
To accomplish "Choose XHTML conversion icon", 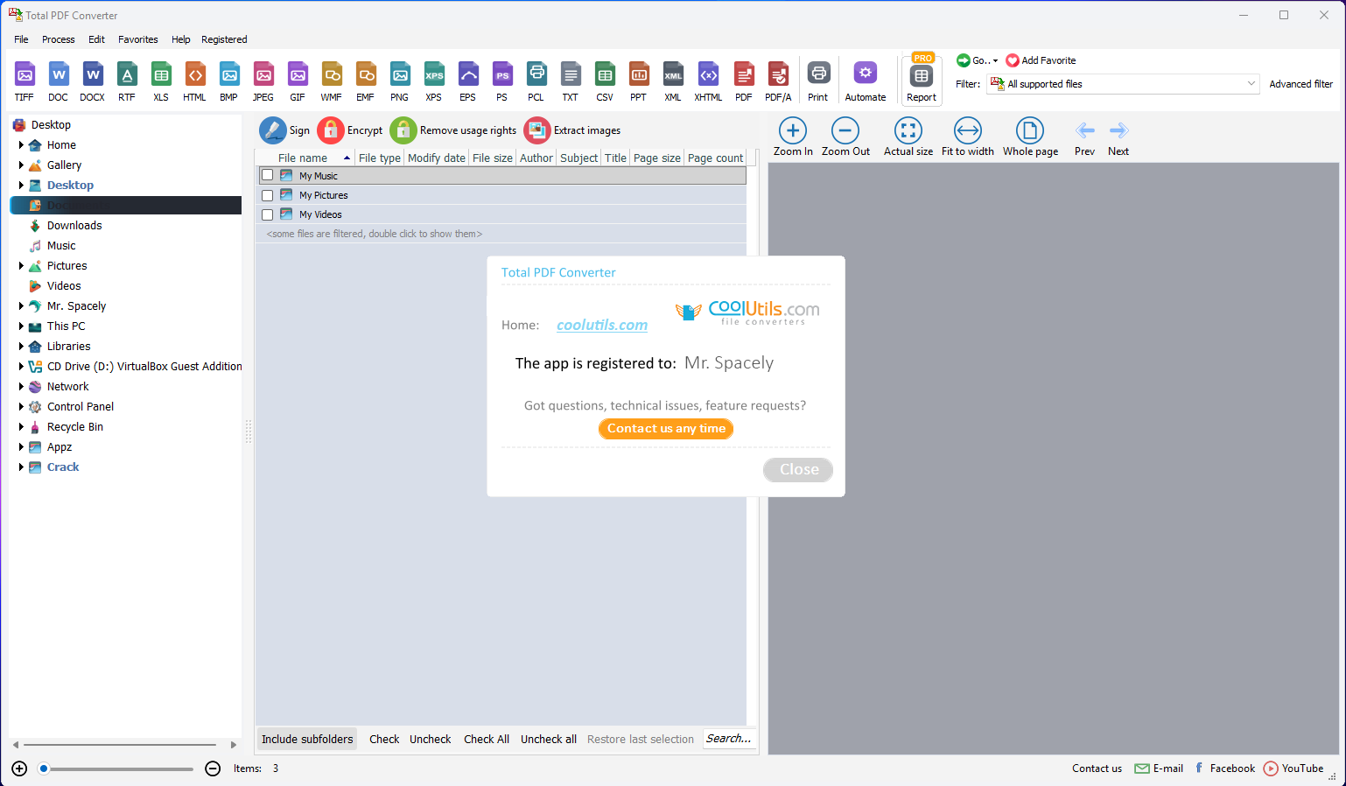I will click(708, 81).
